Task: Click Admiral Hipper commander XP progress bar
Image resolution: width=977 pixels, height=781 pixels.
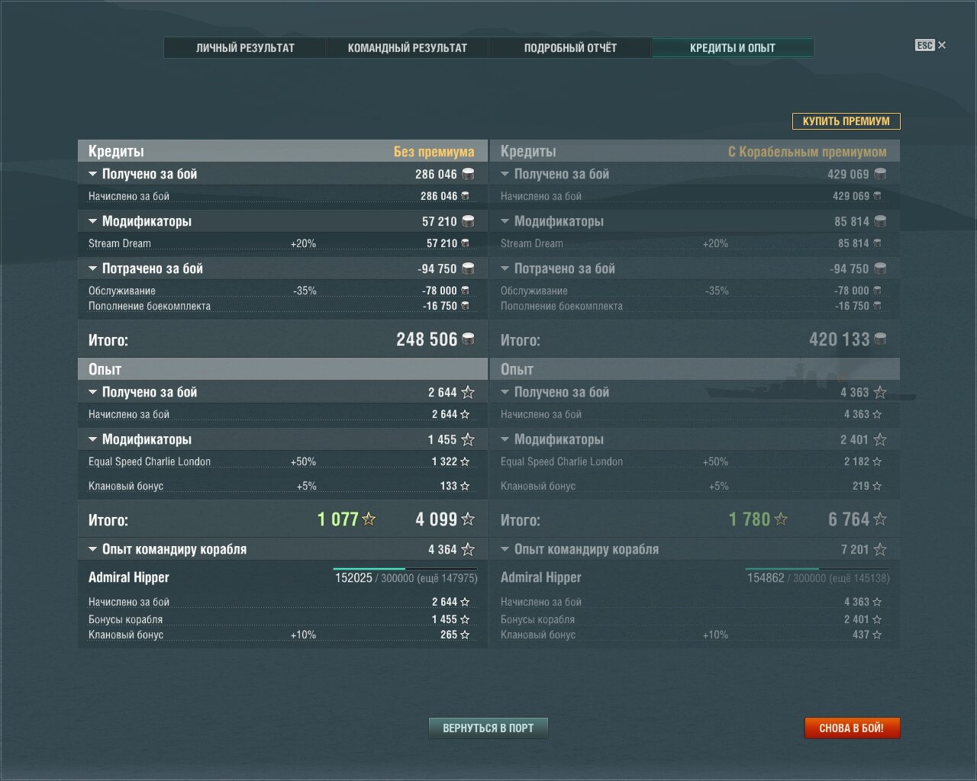Action: (x=405, y=569)
